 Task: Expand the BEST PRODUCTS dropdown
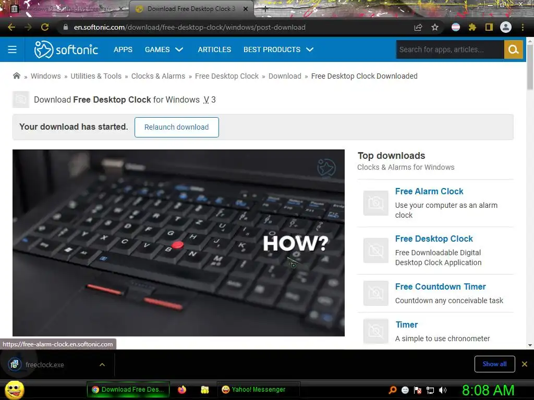tap(278, 49)
